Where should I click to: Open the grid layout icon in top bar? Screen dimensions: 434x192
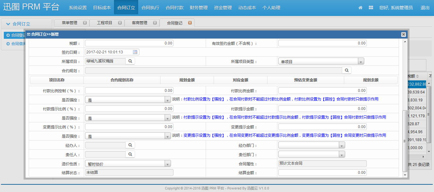(371, 8)
